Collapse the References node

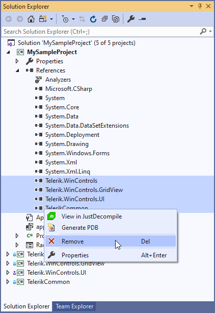pyautogui.click(x=17, y=70)
